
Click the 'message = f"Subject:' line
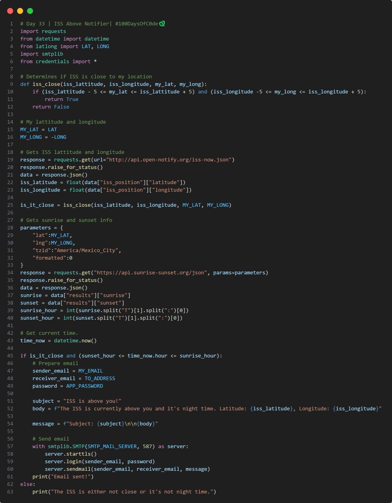pyautogui.click(x=95, y=424)
